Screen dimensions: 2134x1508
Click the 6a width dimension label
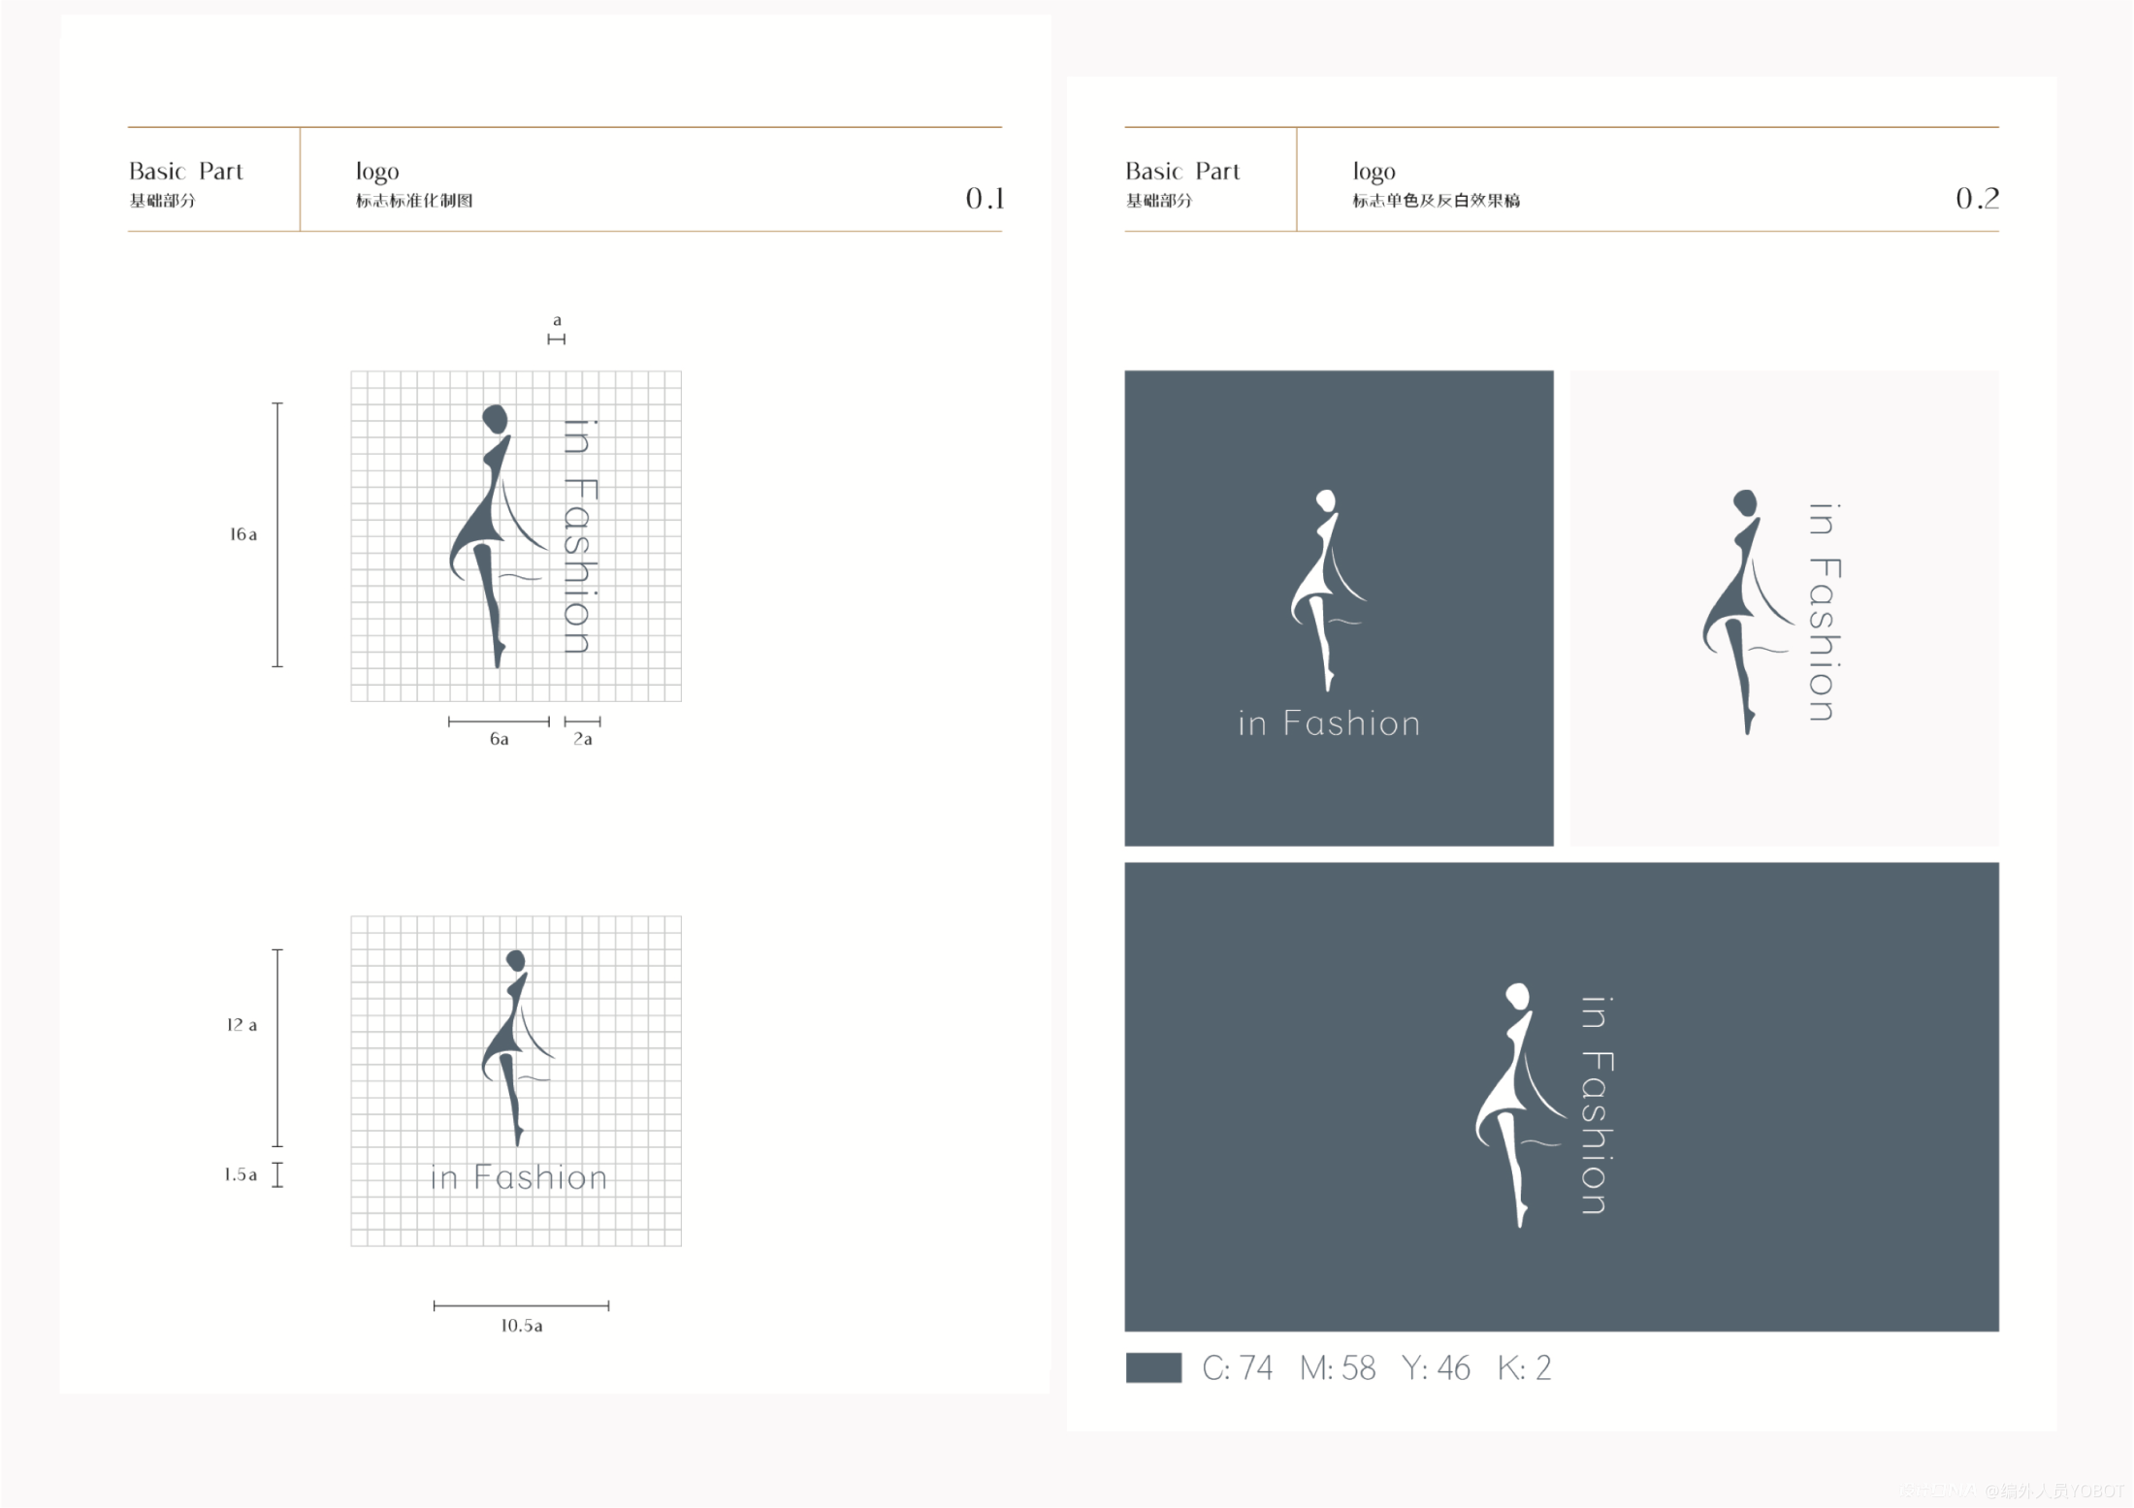[x=499, y=739]
